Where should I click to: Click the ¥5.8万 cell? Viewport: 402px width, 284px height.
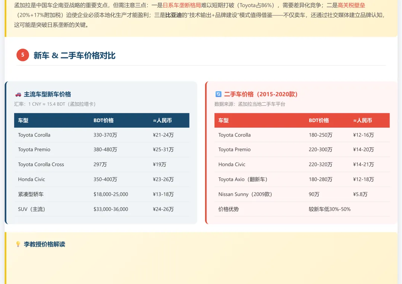(x=360, y=194)
